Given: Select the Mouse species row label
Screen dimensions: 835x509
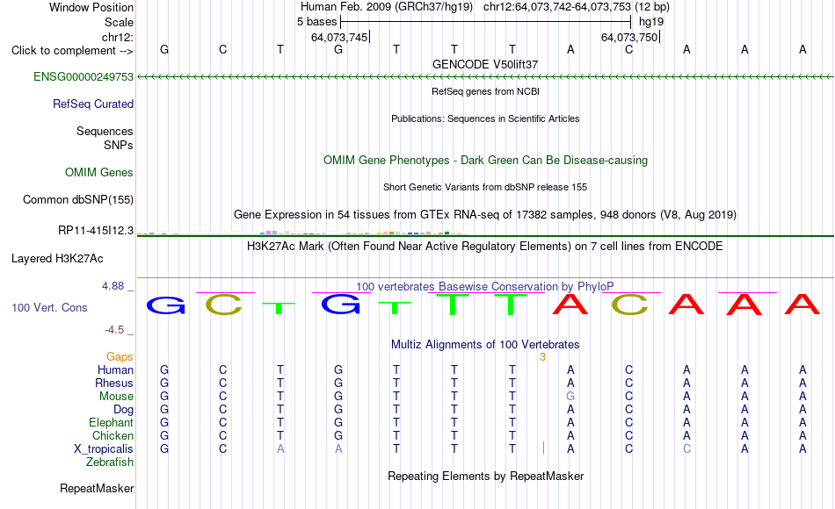Looking at the screenshot, I should click(116, 397).
